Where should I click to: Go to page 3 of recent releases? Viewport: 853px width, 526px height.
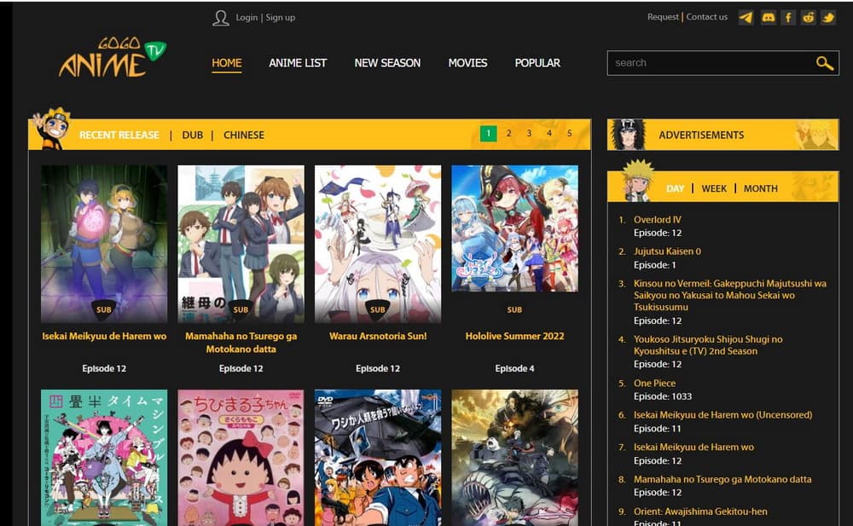(529, 134)
